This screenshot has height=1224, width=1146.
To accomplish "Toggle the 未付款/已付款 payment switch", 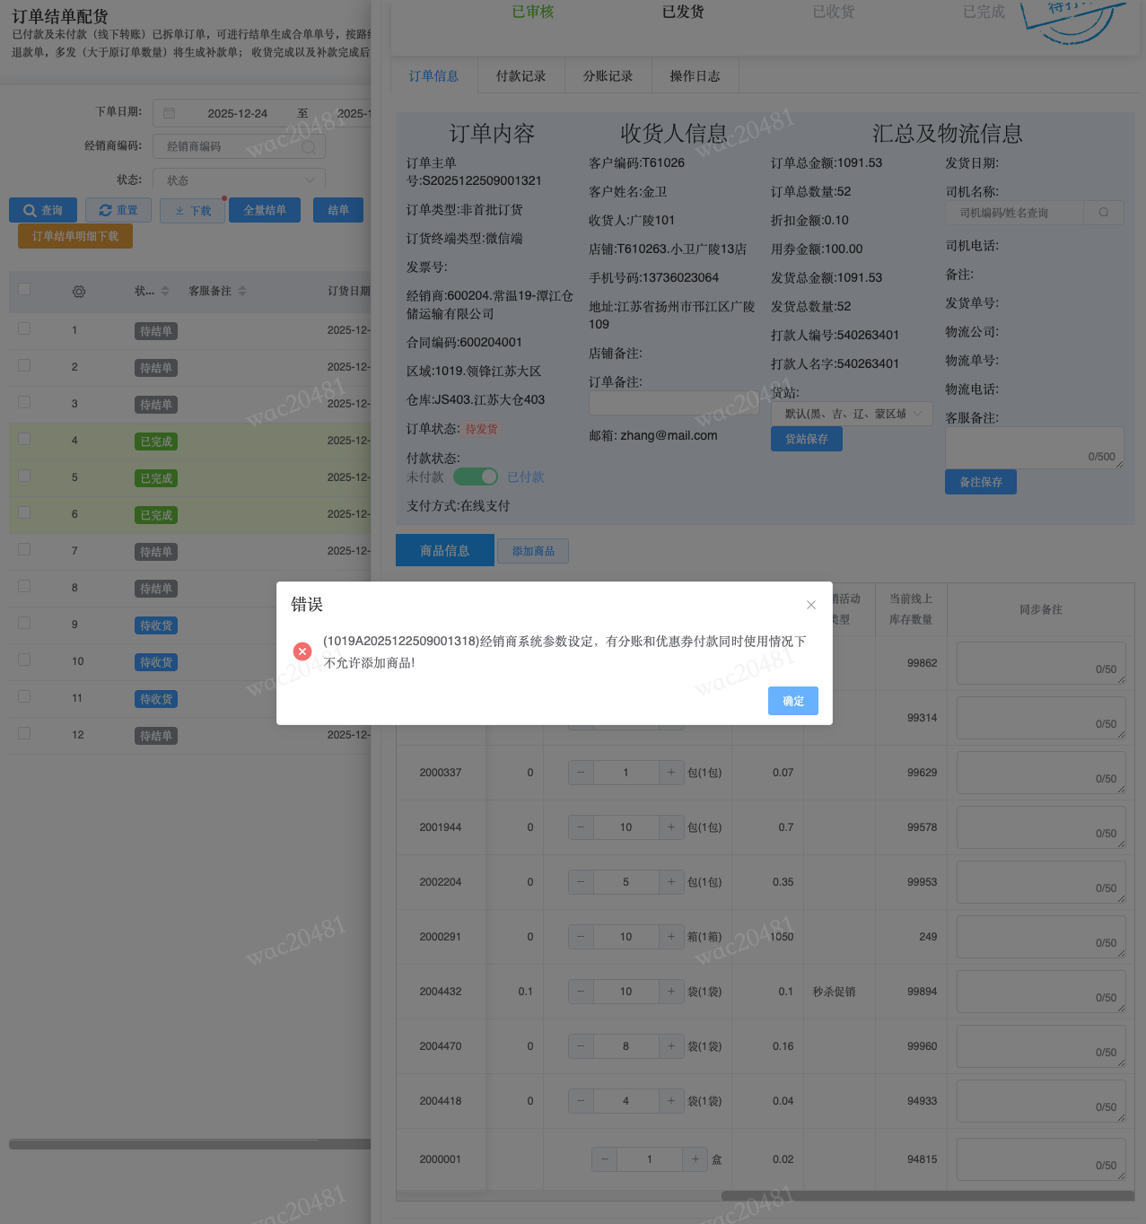I will pos(476,476).
